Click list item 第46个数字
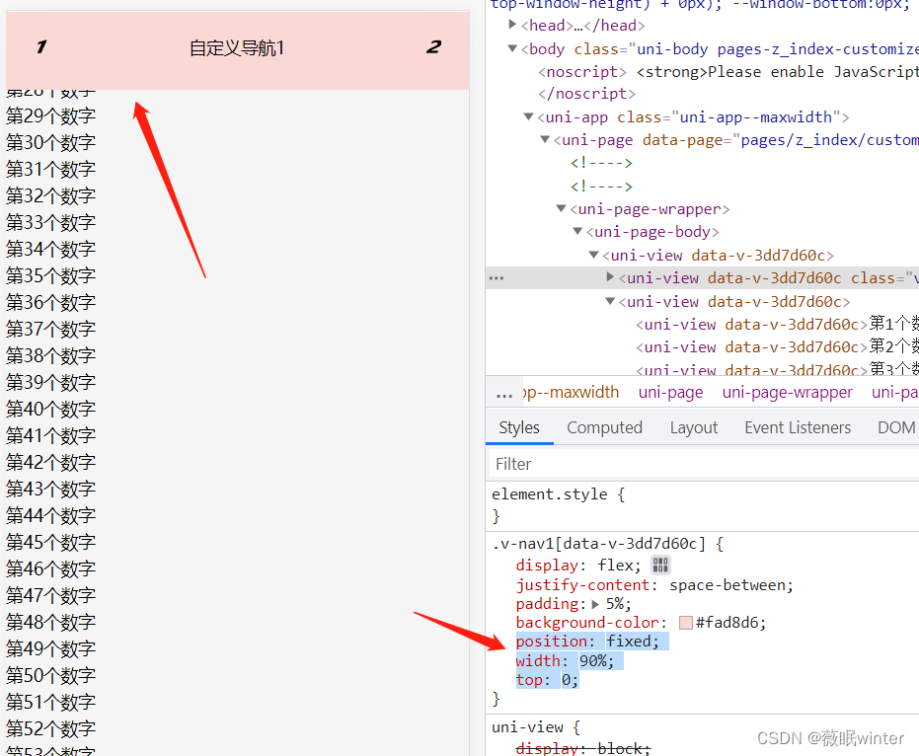The image size is (919, 756). click(x=50, y=569)
